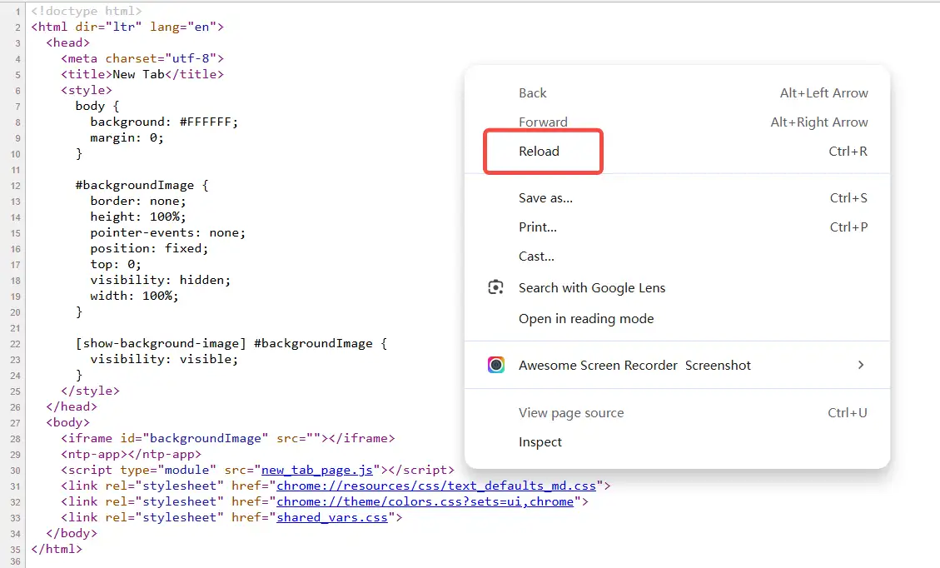Viewport: 940px width, 568px height.
Task: Click the Google Lens camera icon
Action: [495, 287]
